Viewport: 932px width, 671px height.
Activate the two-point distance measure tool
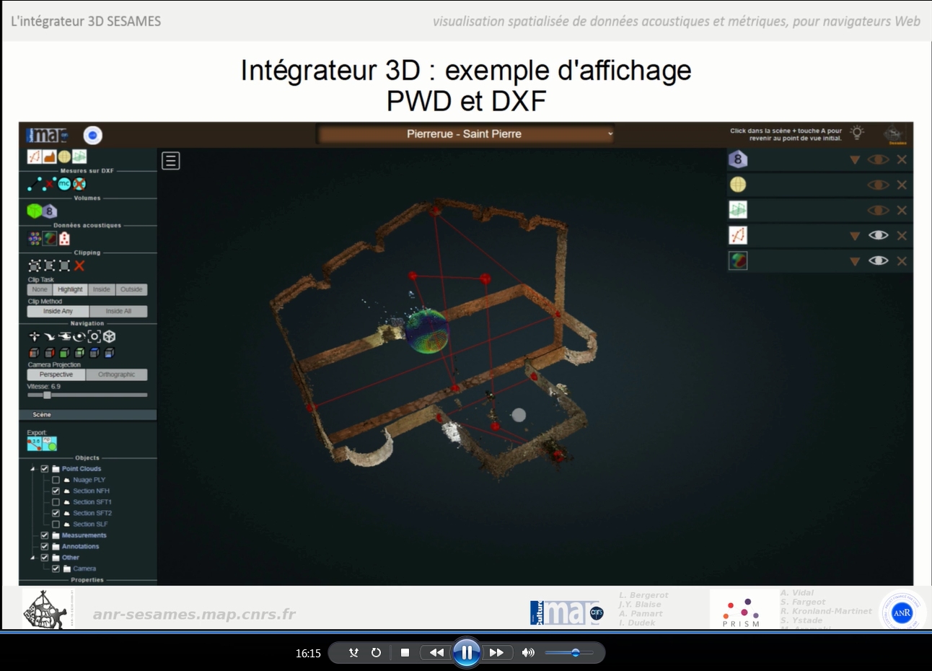tap(34, 184)
